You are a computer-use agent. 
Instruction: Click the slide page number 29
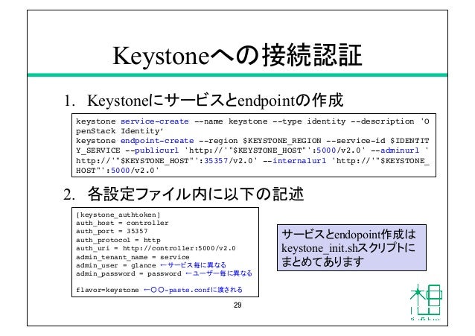point(238,305)
